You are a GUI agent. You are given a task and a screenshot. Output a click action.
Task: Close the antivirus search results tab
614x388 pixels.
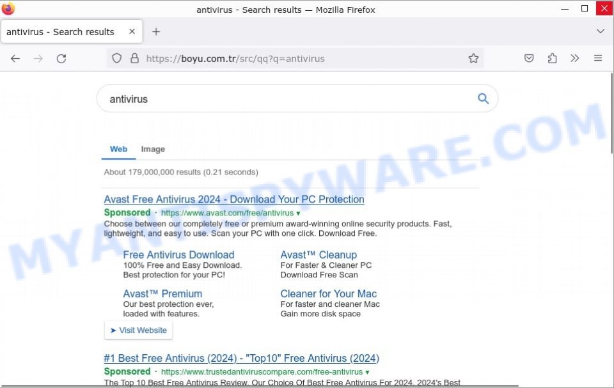pyautogui.click(x=132, y=31)
